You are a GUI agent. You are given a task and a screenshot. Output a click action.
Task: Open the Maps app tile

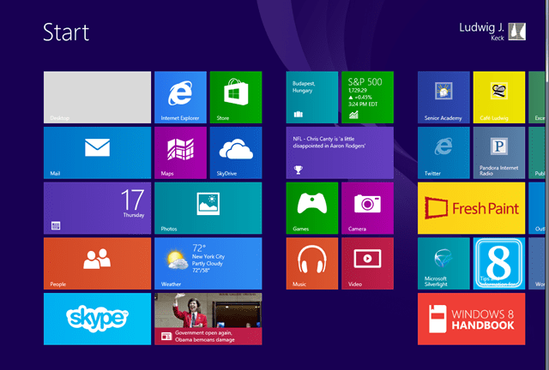point(180,152)
